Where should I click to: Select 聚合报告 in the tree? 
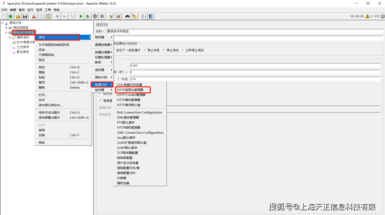[x=23, y=52]
